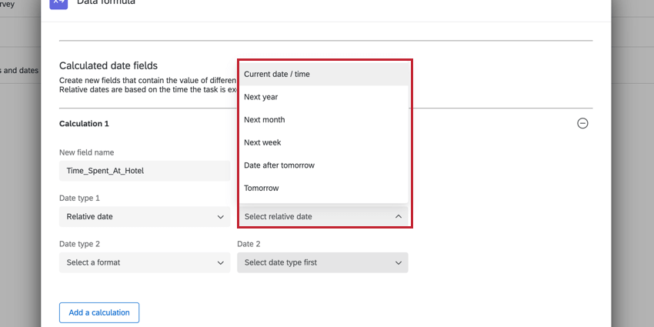Click the Calculation 1 heading
Viewport: 654px width, 327px height.
pyautogui.click(x=85, y=123)
